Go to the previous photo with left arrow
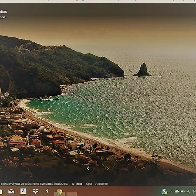The width and height of the screenshot is (196, 196). [x=88, y=169]
